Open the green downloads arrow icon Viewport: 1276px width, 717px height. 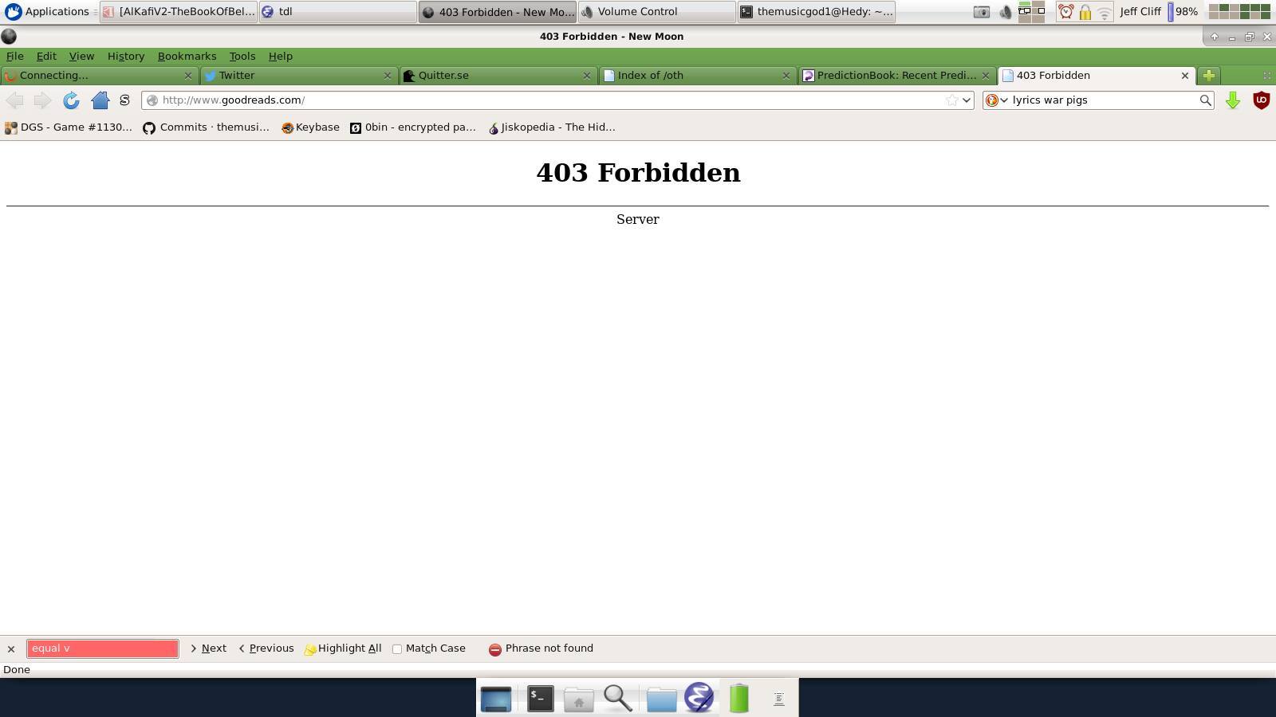1232,100
